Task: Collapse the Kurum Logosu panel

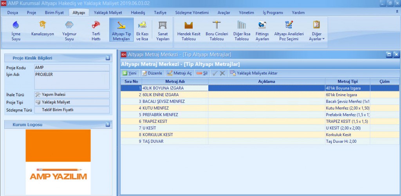Action: click(108, 125)
